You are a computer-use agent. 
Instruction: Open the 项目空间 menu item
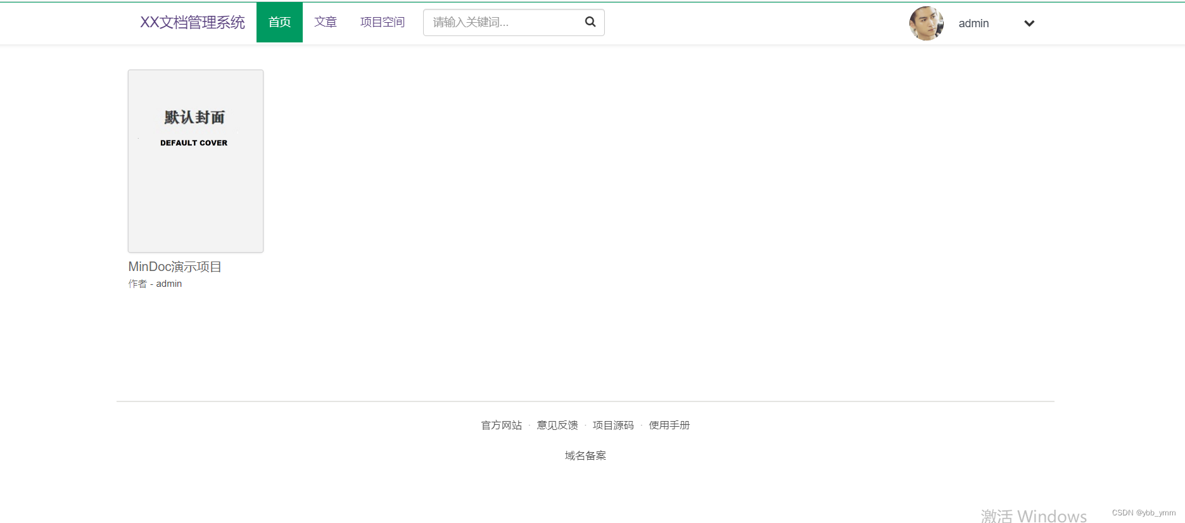(383, 22)
